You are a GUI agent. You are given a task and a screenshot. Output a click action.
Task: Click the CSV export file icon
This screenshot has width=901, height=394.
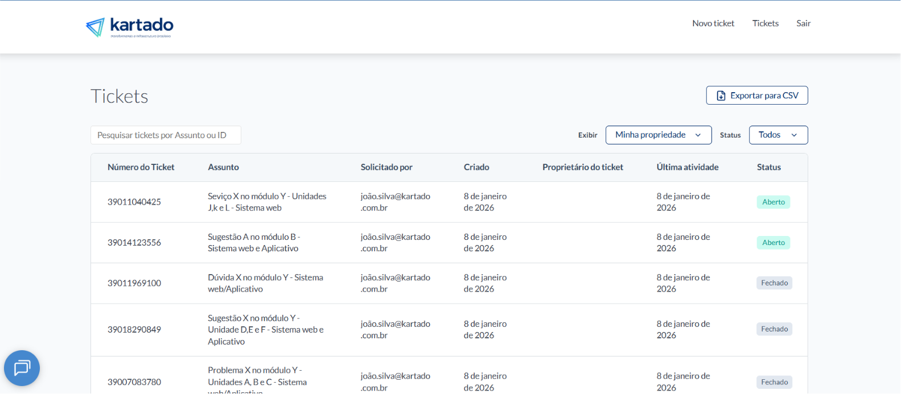click(721, 96)
